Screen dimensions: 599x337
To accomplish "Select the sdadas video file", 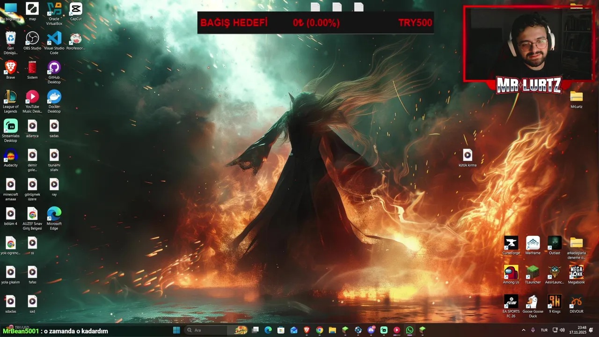I will click(10, 304).
